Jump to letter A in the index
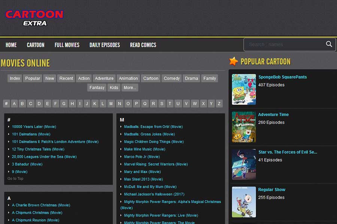 [14, 104]
